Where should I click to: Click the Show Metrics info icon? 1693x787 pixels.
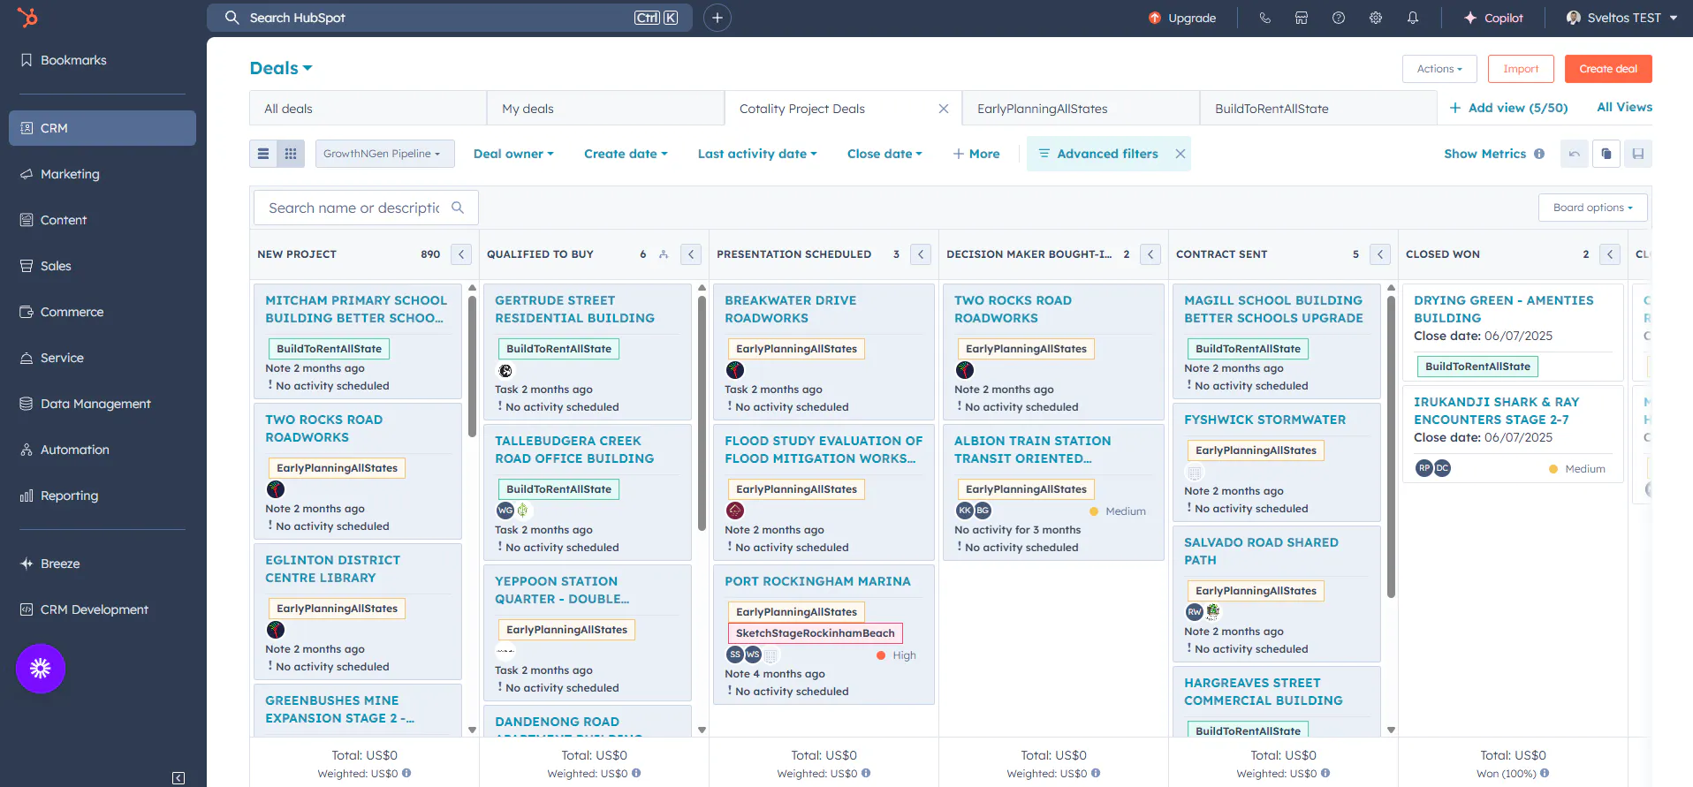click(1539, 154)
